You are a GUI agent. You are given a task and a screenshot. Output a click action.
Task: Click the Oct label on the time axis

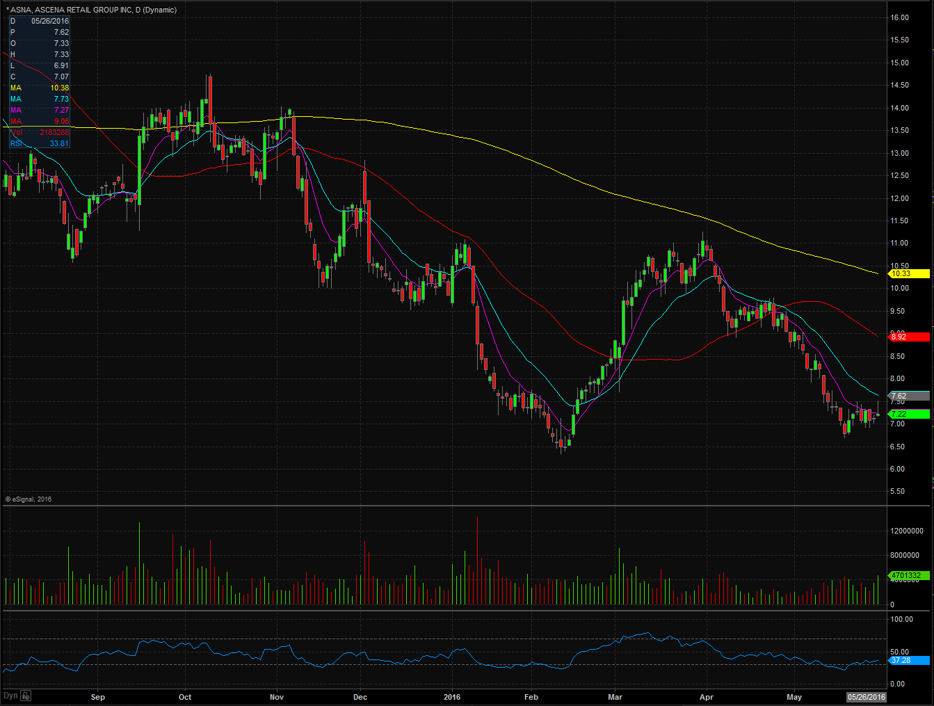tap(185, 697)
